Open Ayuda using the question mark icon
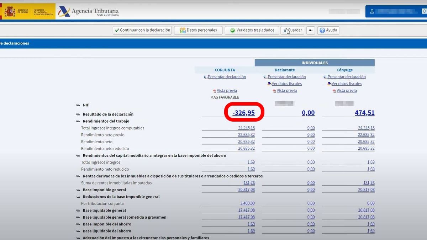The width and height of the screenshot is (427, 240). [x=321, y=30]
